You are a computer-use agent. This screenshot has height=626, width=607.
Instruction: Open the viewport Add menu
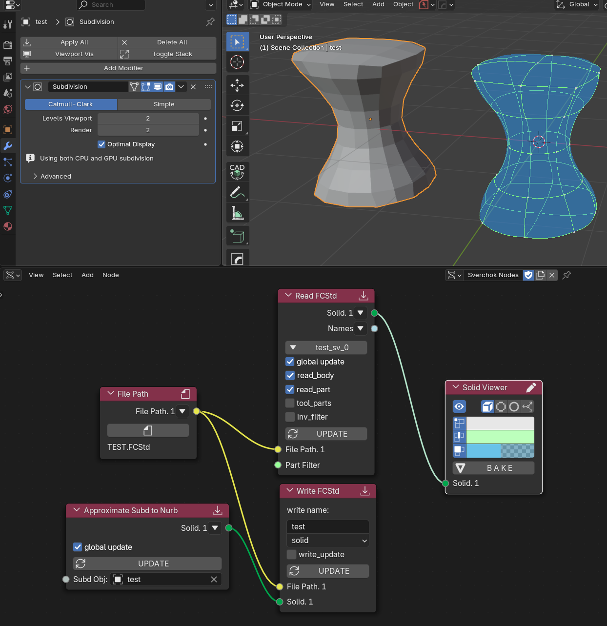click(x=378, y=4)
